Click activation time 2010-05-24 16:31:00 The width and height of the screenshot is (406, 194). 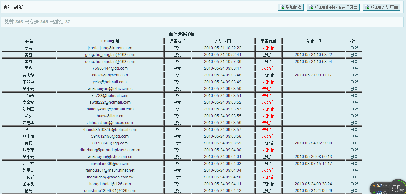[313, 143]
